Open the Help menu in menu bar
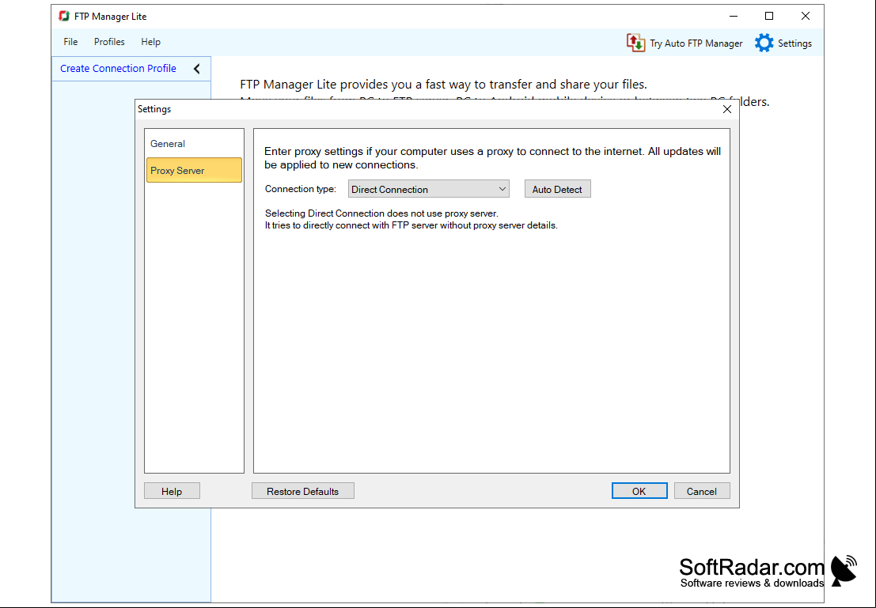876x608 pixels. (x=150, y=42)
